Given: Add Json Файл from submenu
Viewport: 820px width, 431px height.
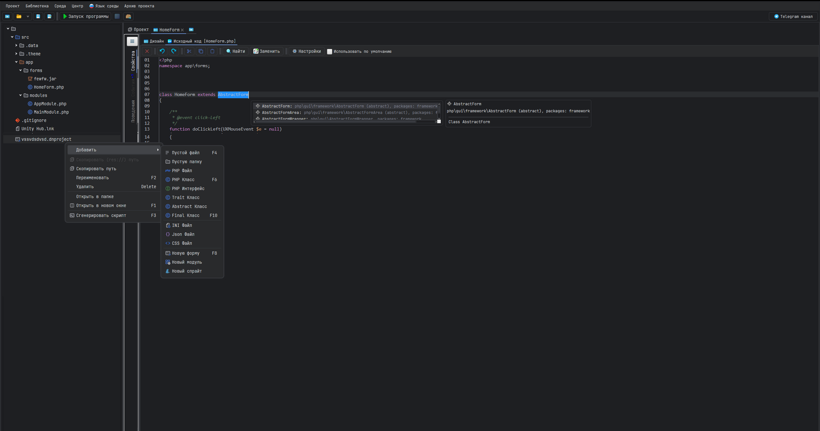Looking at the screenshot, I should tap(192, 234).
